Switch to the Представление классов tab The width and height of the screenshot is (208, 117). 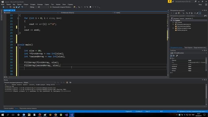200,47
